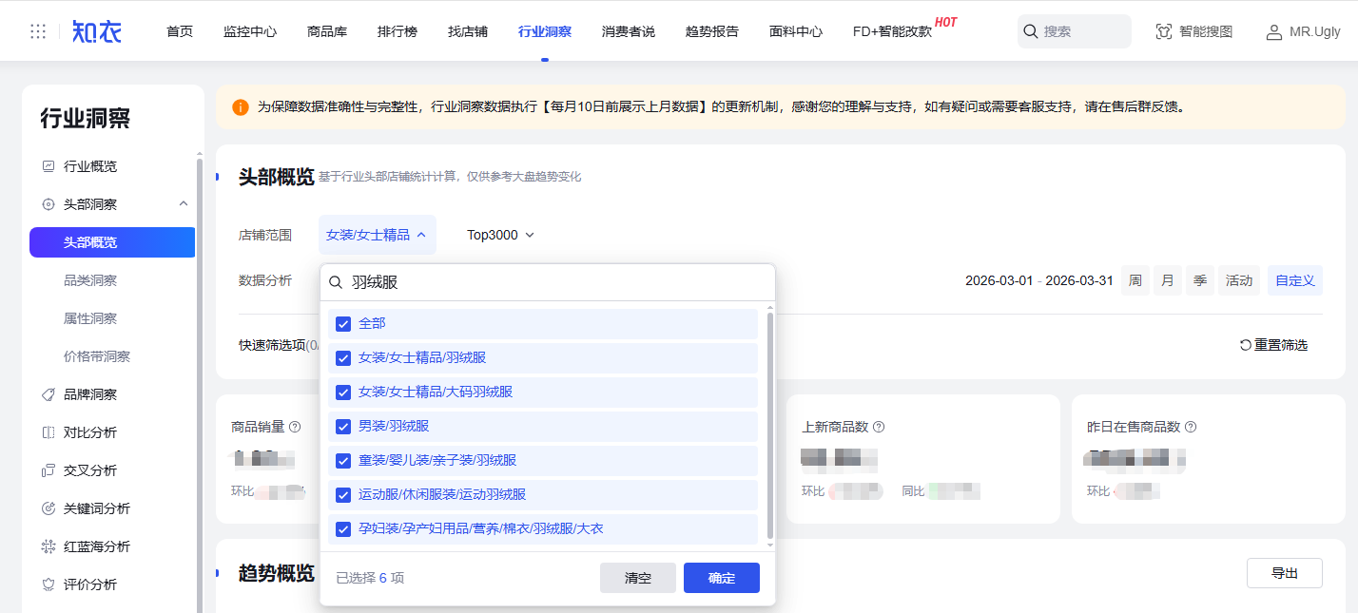Uncheck 女装/女士精品/大码羽绒服 option
The image size is (1358, 613).
(343, 392)
